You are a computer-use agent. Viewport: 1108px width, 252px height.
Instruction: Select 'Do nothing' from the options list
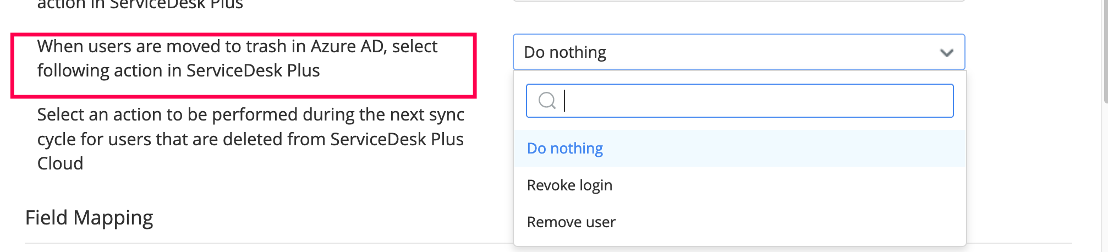(739, 149)
